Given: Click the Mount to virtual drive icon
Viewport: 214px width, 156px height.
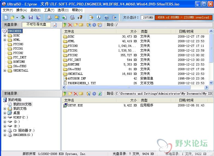Looking at the screenshot, I should tap(72, 18).
